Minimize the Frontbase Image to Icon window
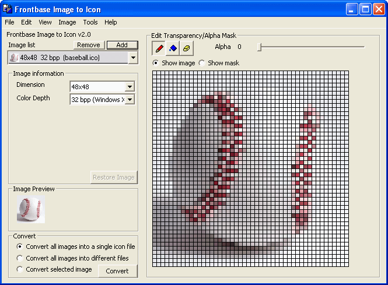This screenshot has width=388, height=285. (352, 9)
